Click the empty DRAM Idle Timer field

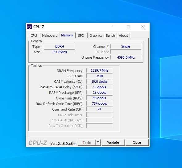(x=99, y=115)
